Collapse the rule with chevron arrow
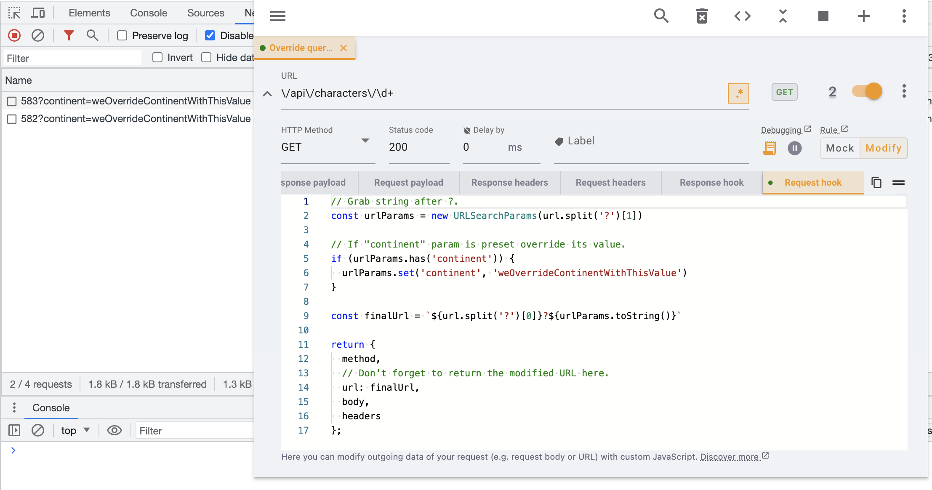 [x=267, y=93]
